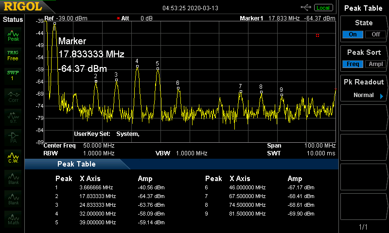Sort peaks by Ampl
389x233 pixels.
click(375, 64)
